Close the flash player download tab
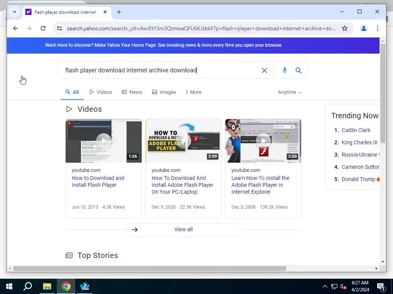Image resolution: width=393 pixels, height=294 pixels. [105, 12]
